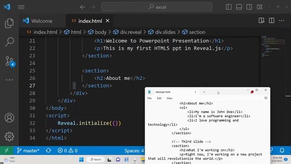Viewport: 291px width, 164px height.
Task: Add a new tab in Notepad
Action: [204, 92]
